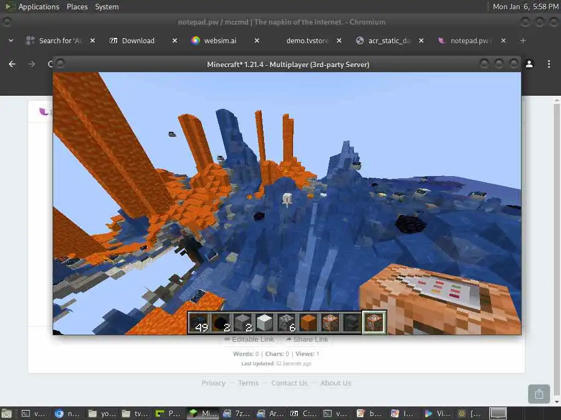Open the Privacy link
This screenshot has width=561, height=420.
click(x=213, y=383)
